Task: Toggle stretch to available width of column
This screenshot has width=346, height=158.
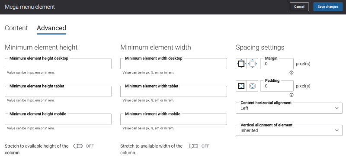Action: (193, 146)
